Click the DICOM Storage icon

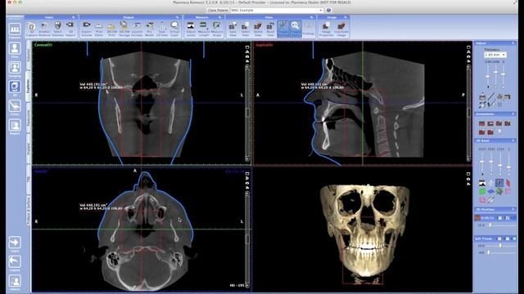124,29
